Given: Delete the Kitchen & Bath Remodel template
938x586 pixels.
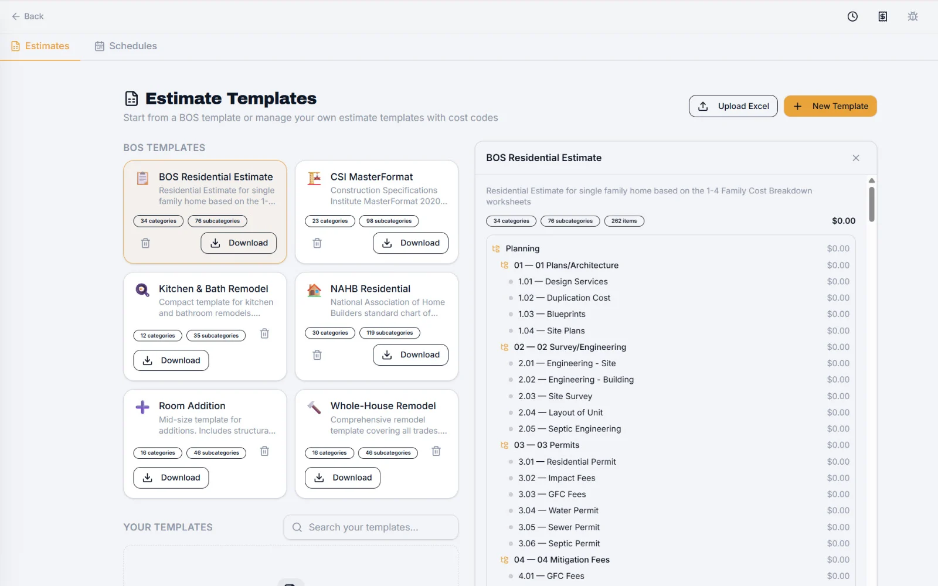Looking at the screenshot, I should click(x=264, y=333).
